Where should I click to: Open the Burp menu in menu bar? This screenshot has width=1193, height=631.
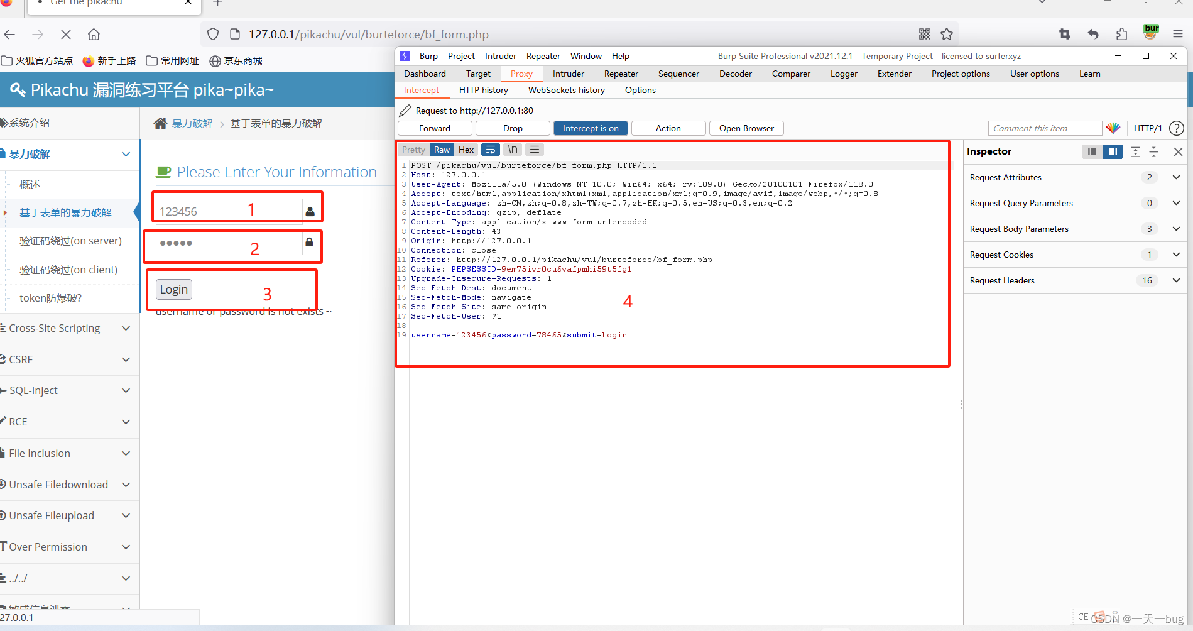(x=428, y=56)
